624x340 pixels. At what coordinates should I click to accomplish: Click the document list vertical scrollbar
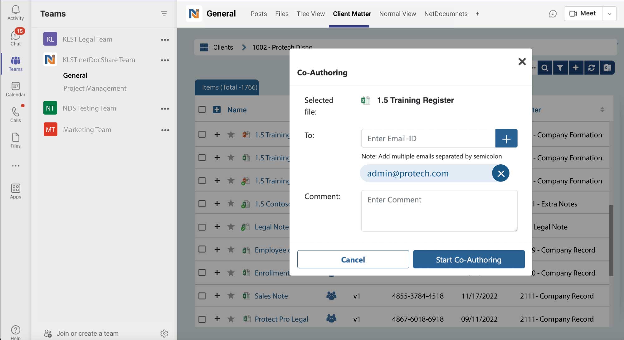click(611, 240)
